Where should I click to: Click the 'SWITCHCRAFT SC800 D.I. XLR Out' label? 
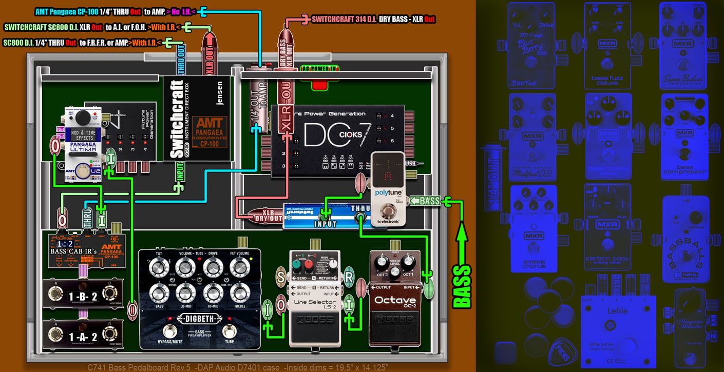(53, 27)
